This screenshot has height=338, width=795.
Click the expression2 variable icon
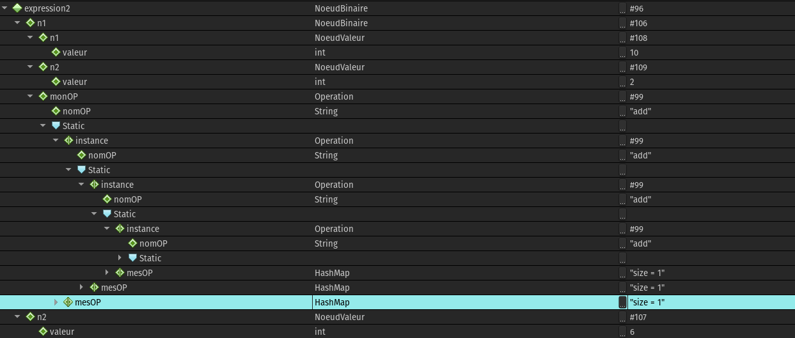click(x=17, y=8)
